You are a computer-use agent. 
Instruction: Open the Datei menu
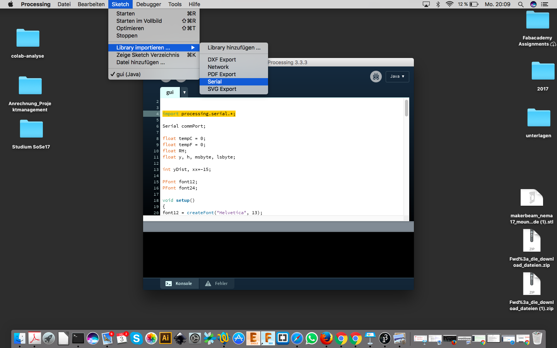pyautogui.click(x=64, y=4)
